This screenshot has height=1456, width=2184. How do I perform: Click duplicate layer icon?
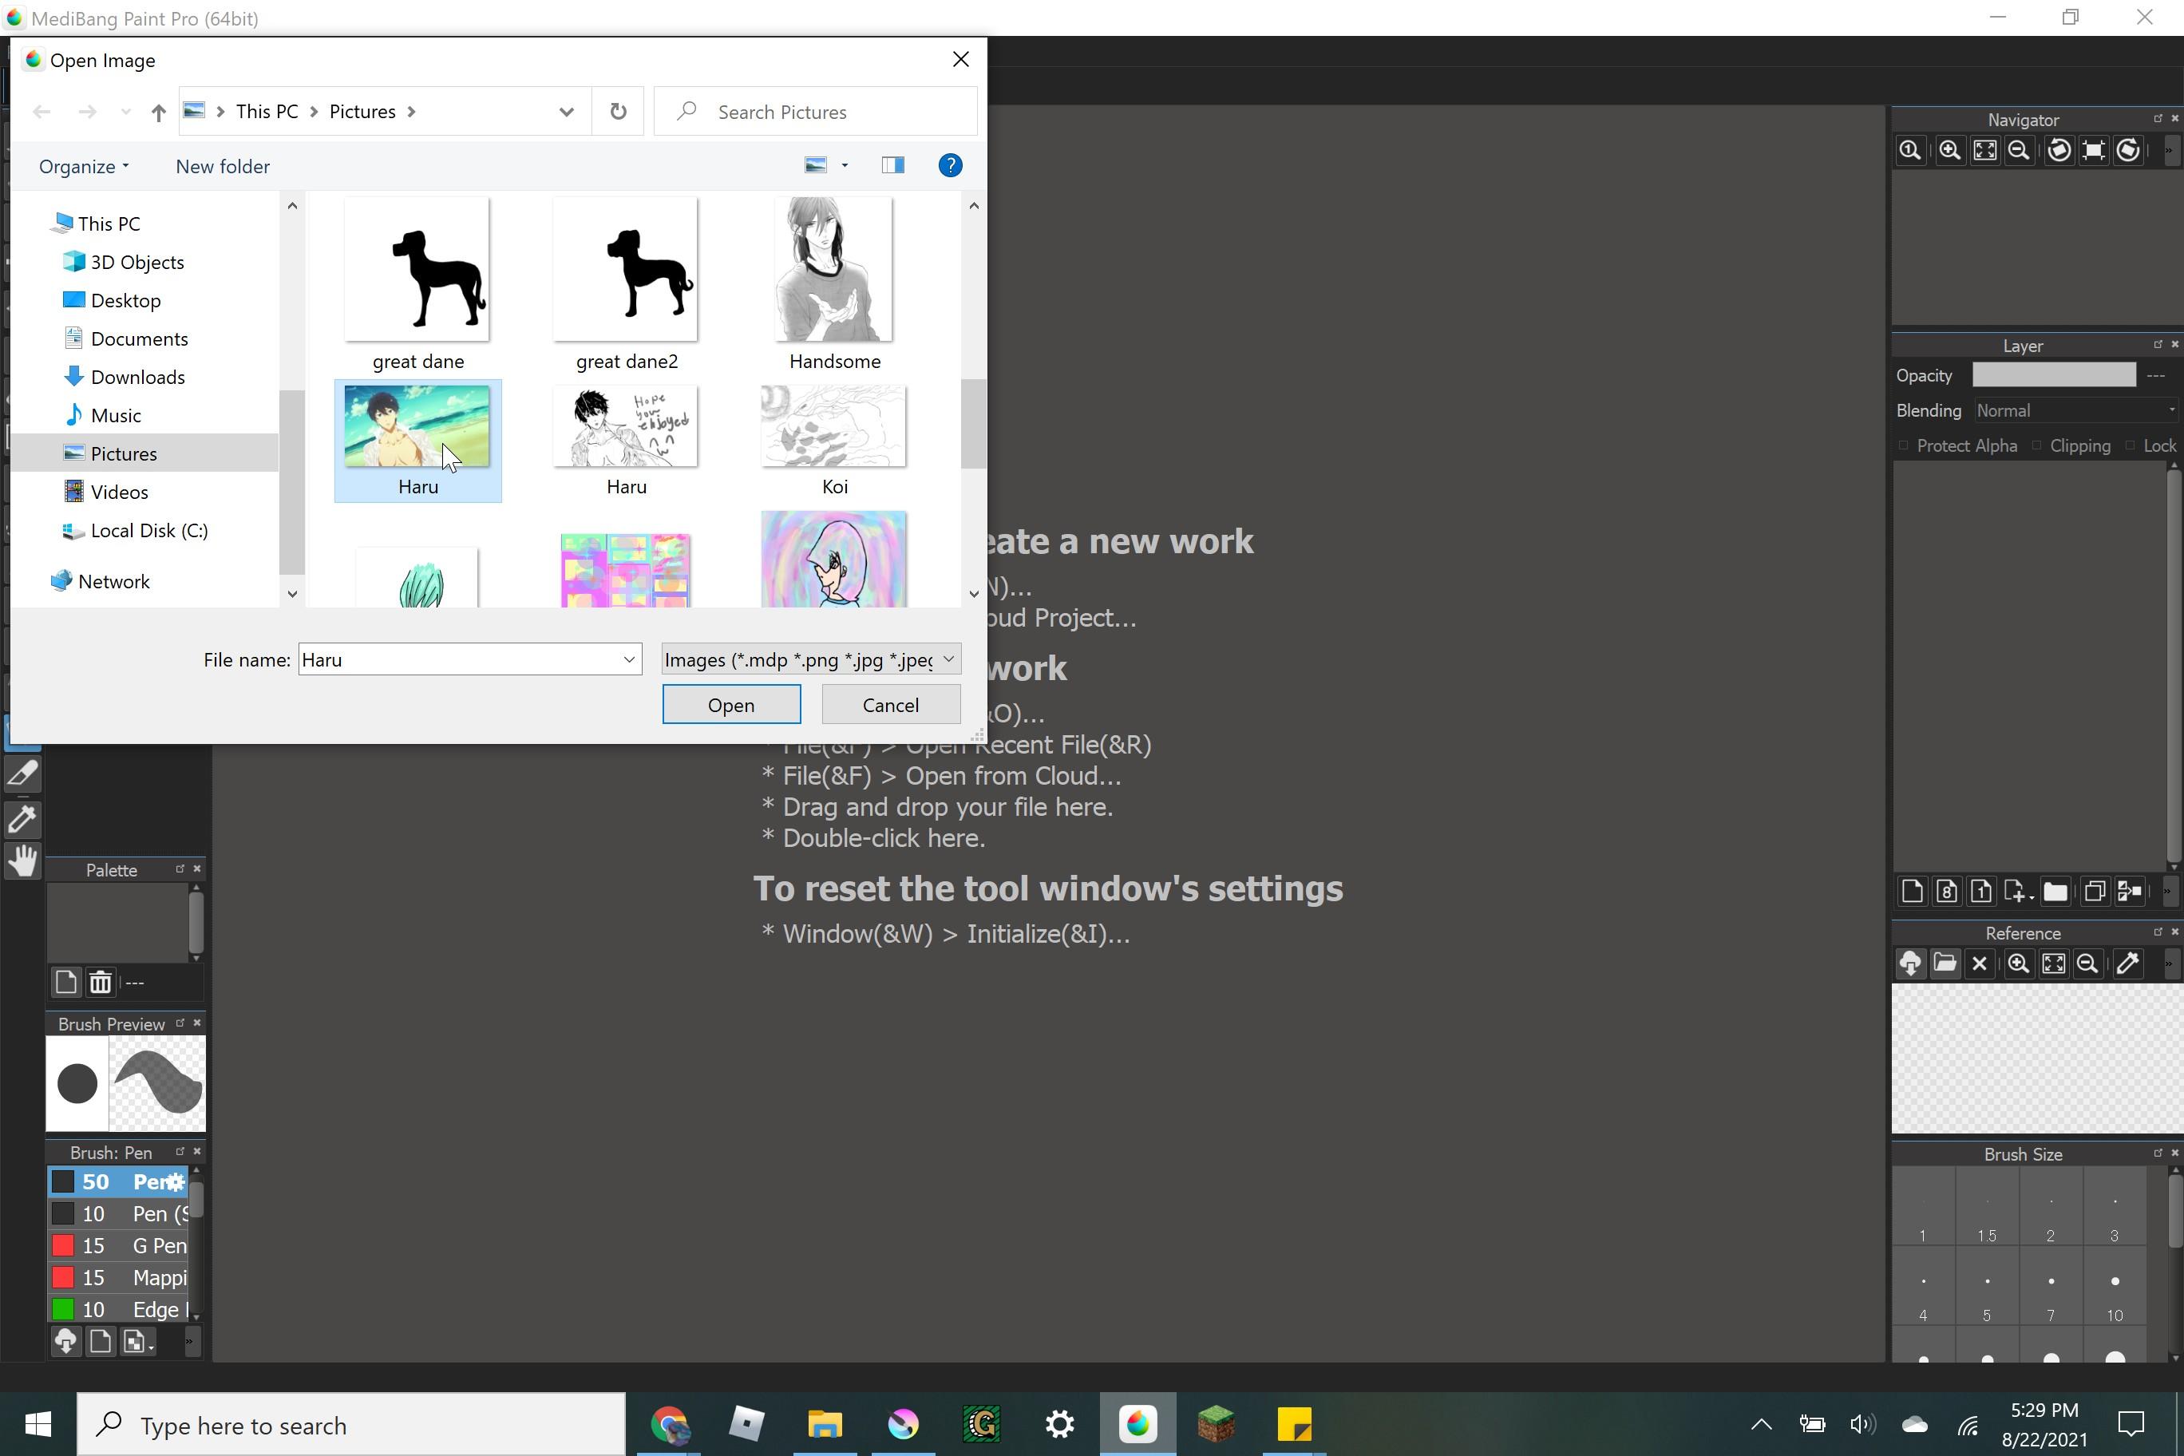pyautogui.click(x=2093, y=892)
